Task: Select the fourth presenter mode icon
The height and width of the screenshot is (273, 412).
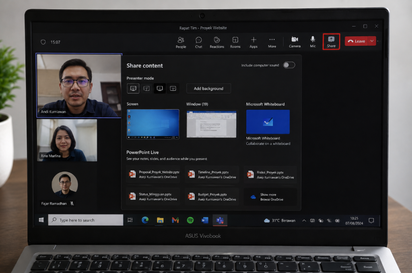Action: click(173, 88)
